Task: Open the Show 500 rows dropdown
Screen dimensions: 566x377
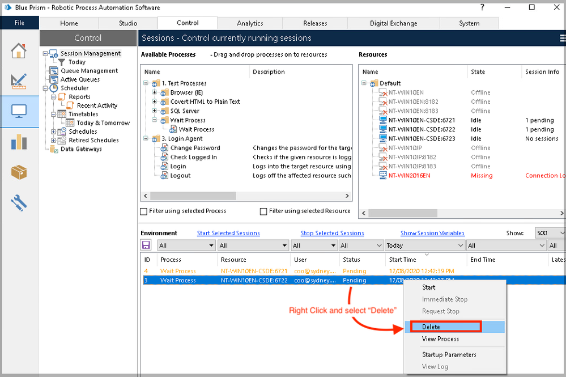Action: [x=550, y=233]
